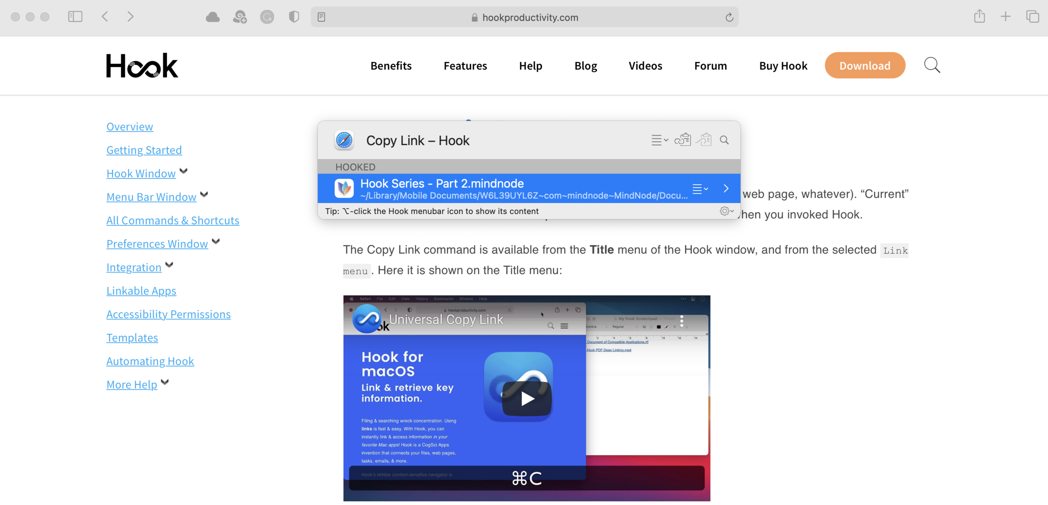Open the Automating Hook link

tap(150, 361)
